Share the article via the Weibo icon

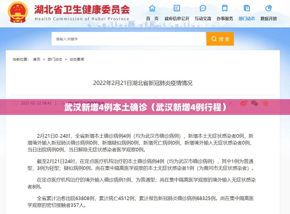pyautogui.click(x=244, y=103)
